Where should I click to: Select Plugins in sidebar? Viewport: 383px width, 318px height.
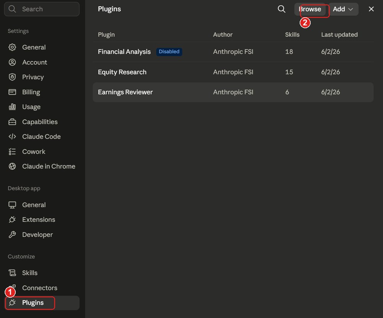click(x=42, y=303)
